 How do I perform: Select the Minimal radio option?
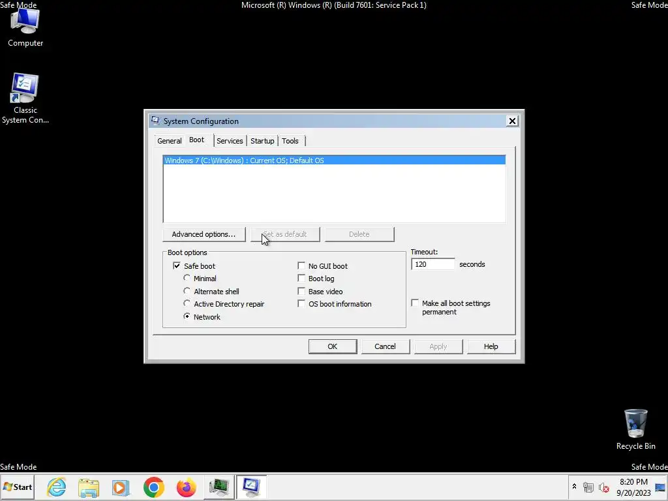(x=187, y=278)
